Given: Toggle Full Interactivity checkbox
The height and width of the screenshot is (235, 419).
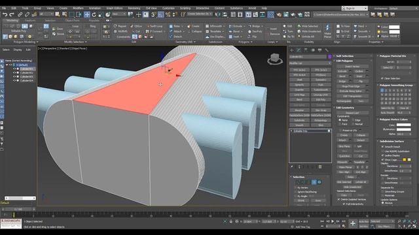Looking at the screenshot, I should coord(344,204).
